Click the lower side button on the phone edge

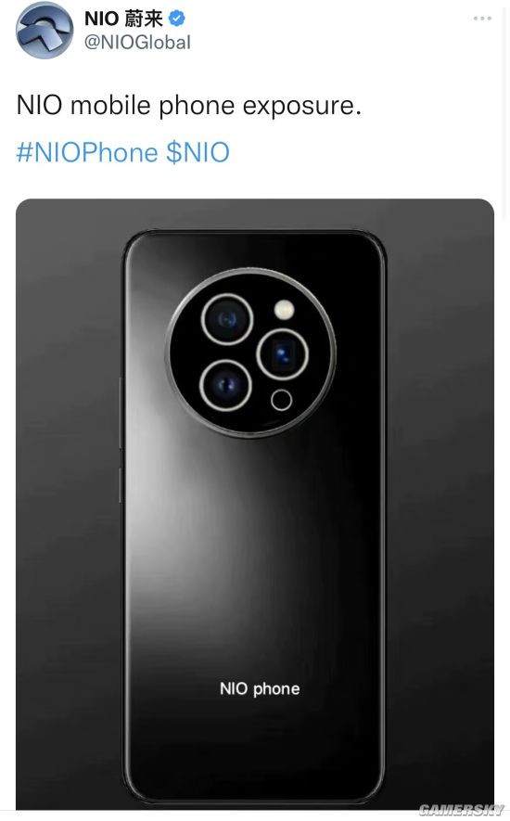click(x=121, y=485)
